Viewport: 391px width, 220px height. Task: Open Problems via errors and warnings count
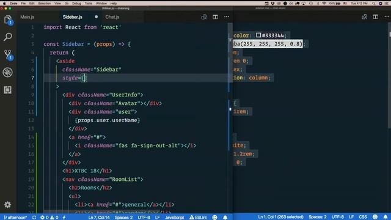49,218
